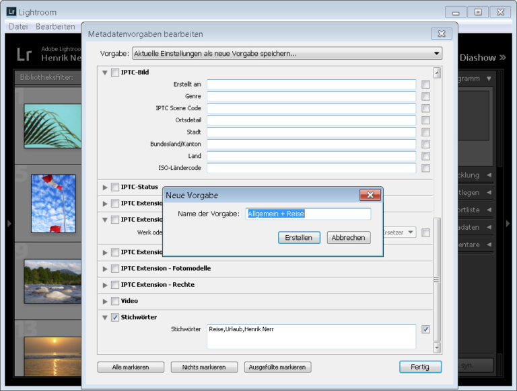This screenshot has width=517, height=391.
Task: Click the right panel collapse arrow
Action: (508, 223)
